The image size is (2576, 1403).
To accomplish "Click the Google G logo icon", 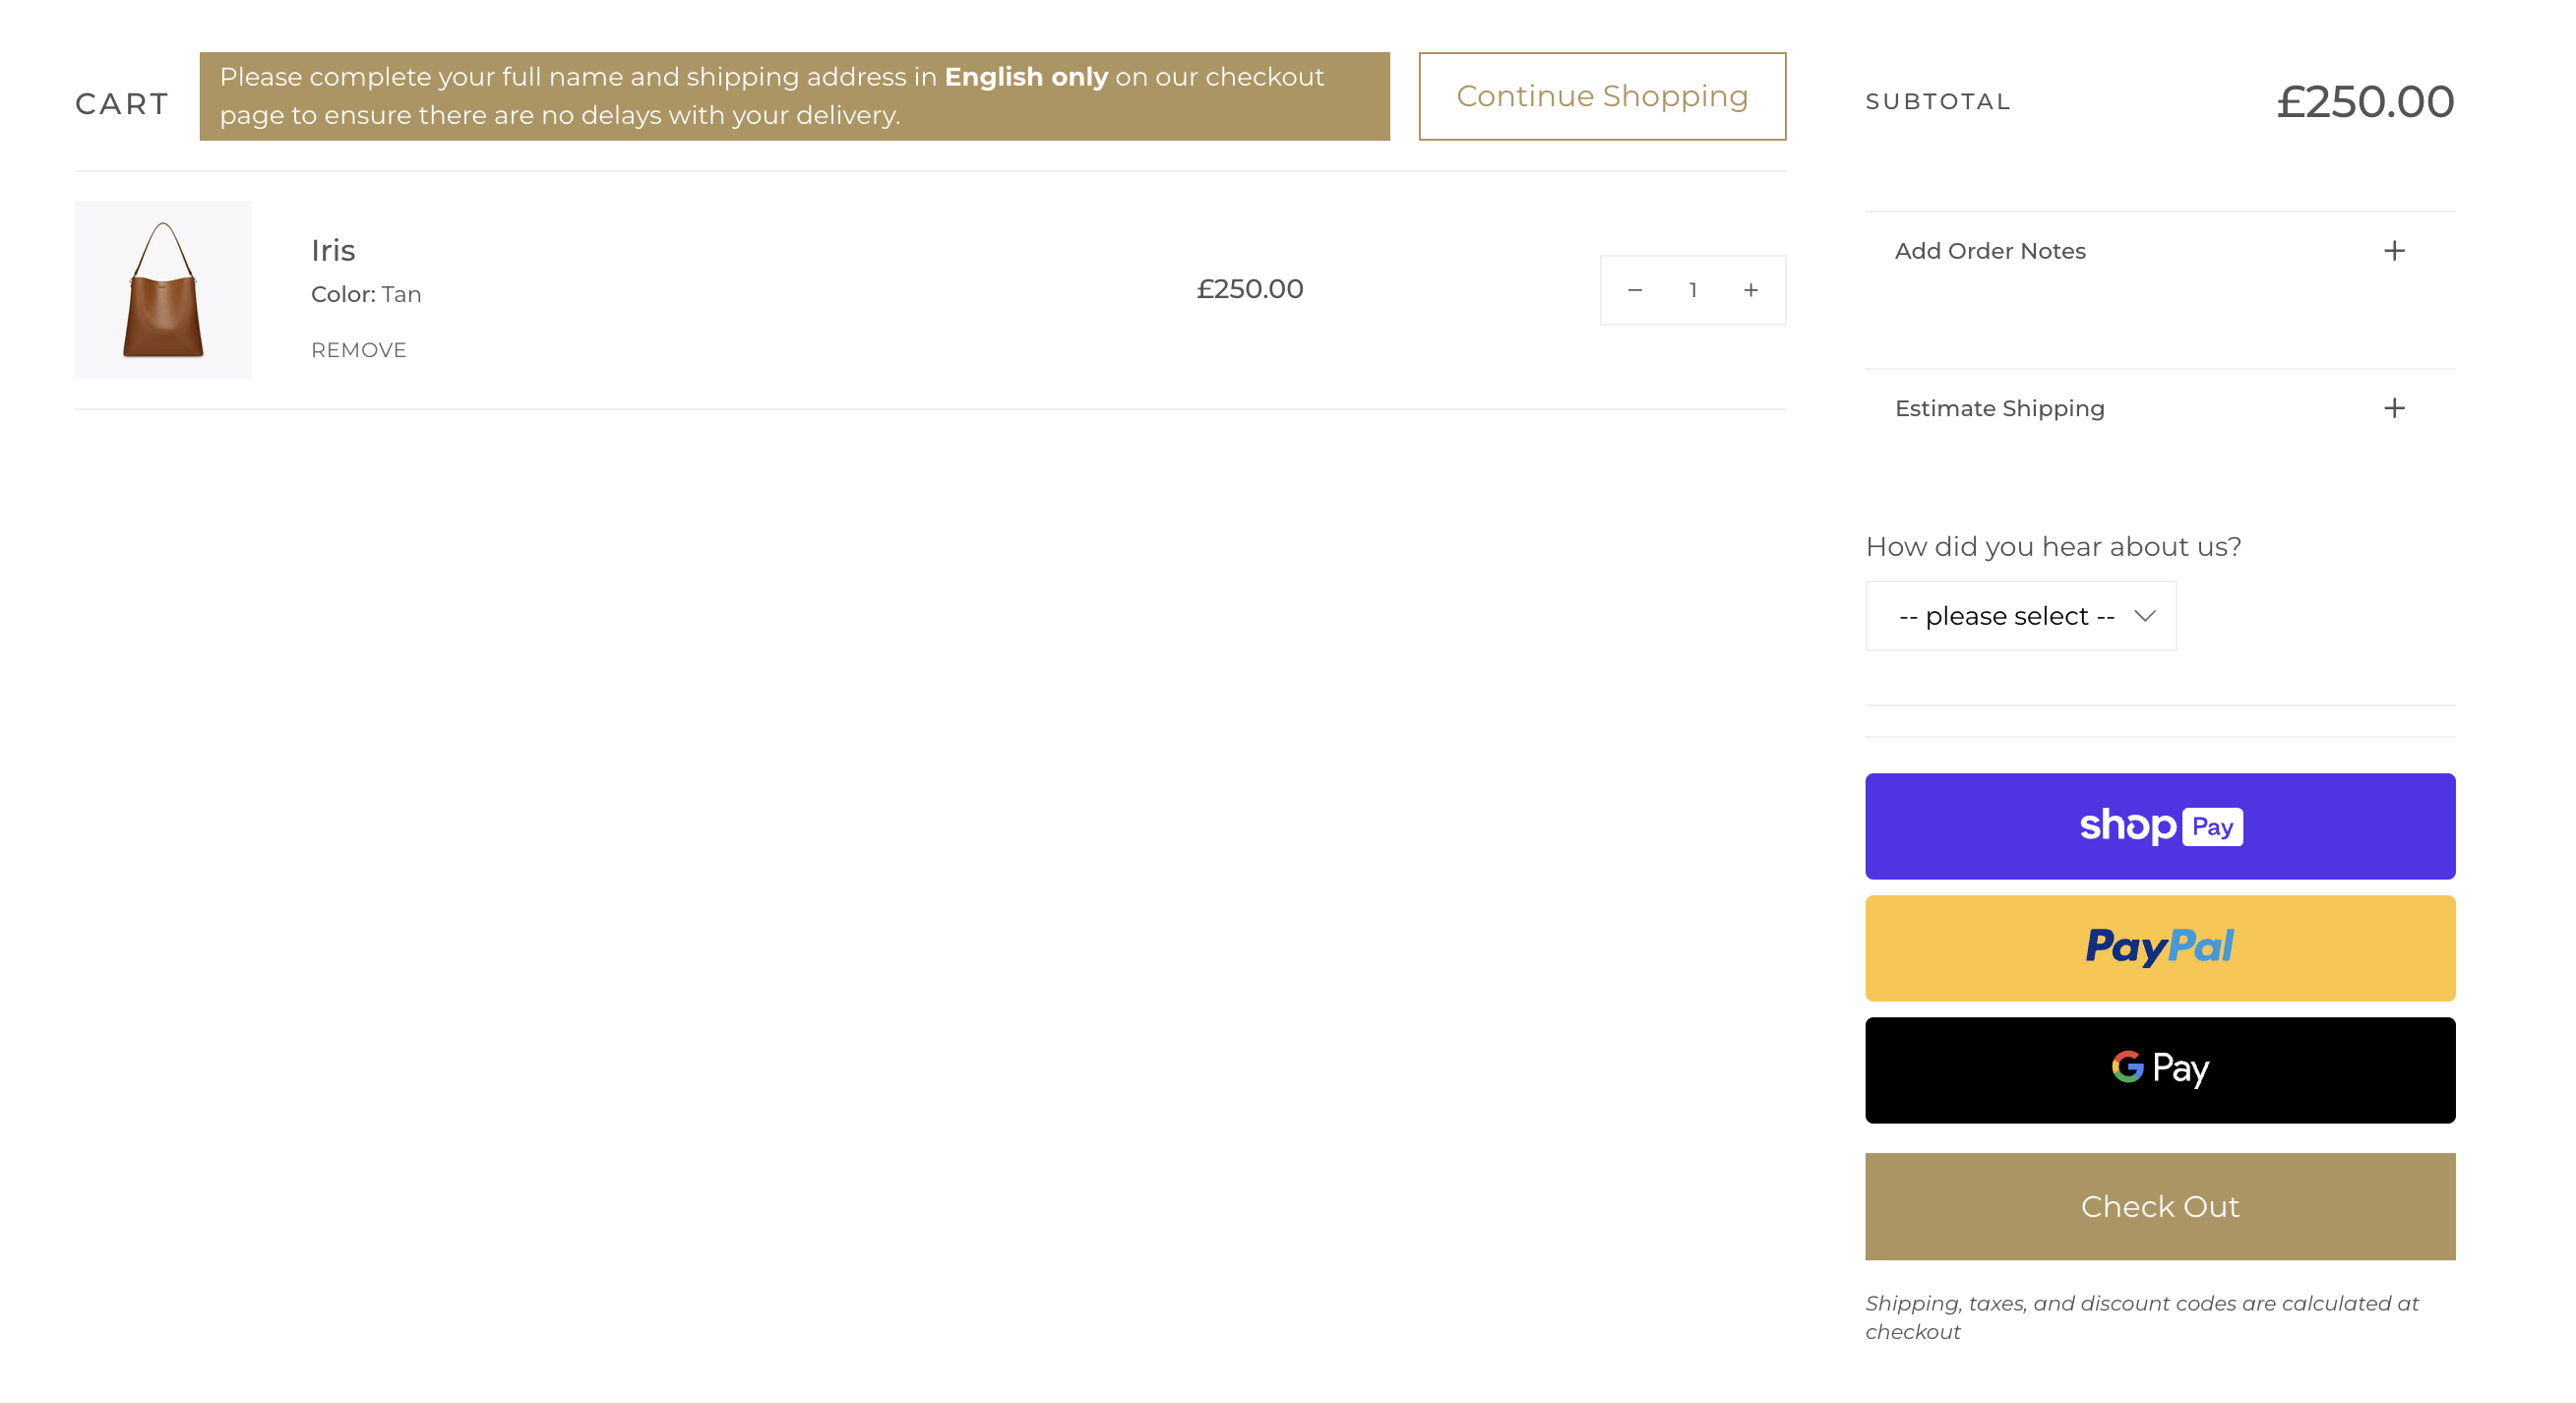I will (2127, 1067).
